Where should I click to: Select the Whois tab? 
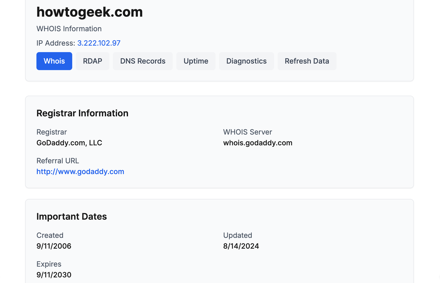54,61
